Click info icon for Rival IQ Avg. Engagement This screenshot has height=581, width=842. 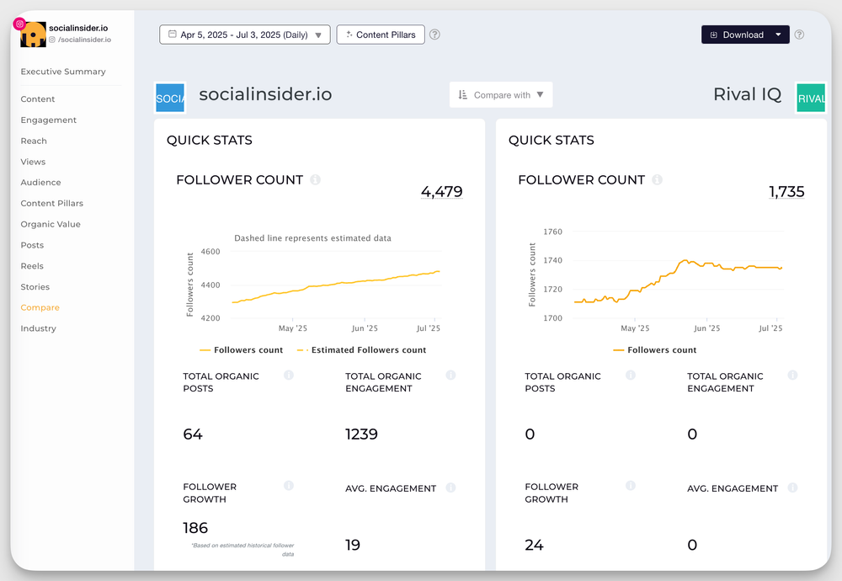[x=792, y=488]
